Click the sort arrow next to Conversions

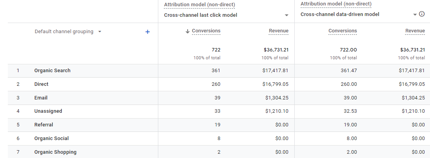pos(188,31)
